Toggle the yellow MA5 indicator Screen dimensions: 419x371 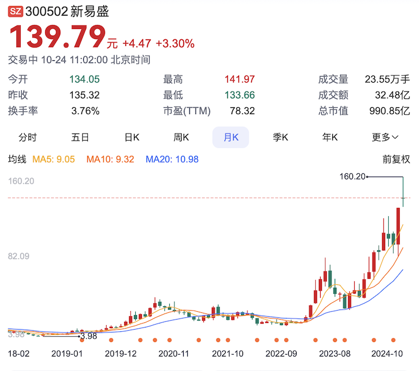pyautogui.click(x=54, y=159)
